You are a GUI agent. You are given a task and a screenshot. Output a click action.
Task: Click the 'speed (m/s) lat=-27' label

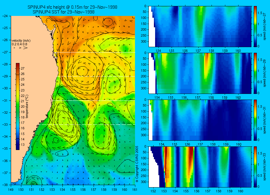tap(265, 26)
